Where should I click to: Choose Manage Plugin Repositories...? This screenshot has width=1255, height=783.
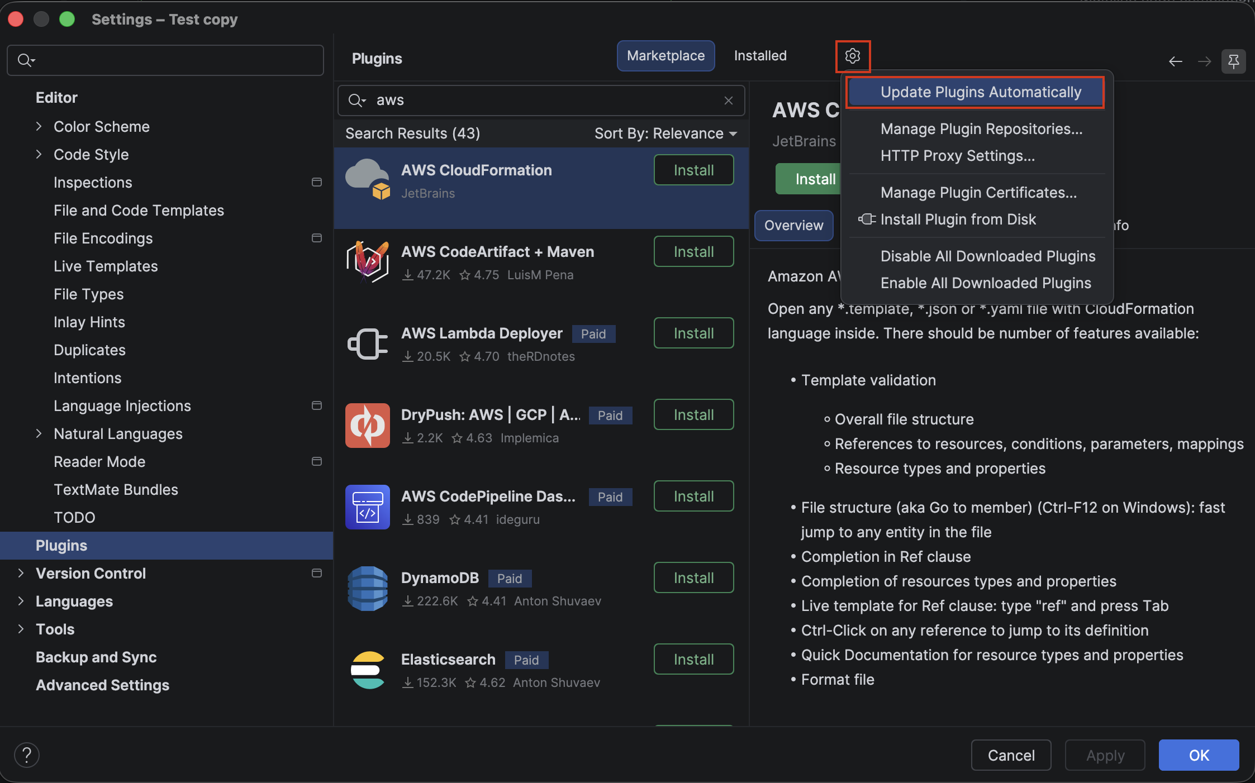977,129
